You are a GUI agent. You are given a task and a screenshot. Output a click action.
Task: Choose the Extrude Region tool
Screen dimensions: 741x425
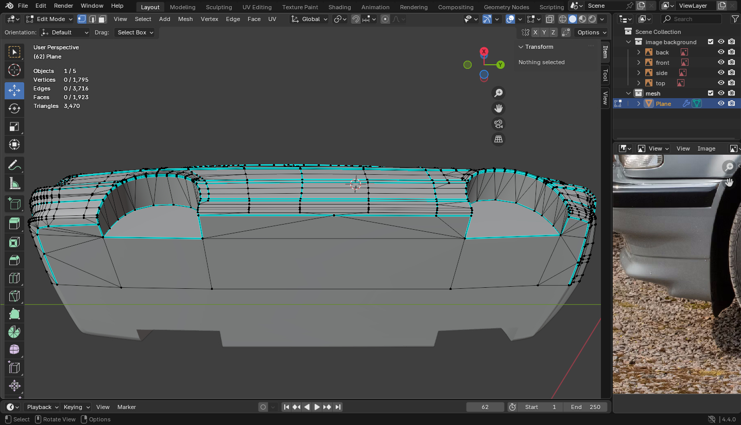[14, 224]
